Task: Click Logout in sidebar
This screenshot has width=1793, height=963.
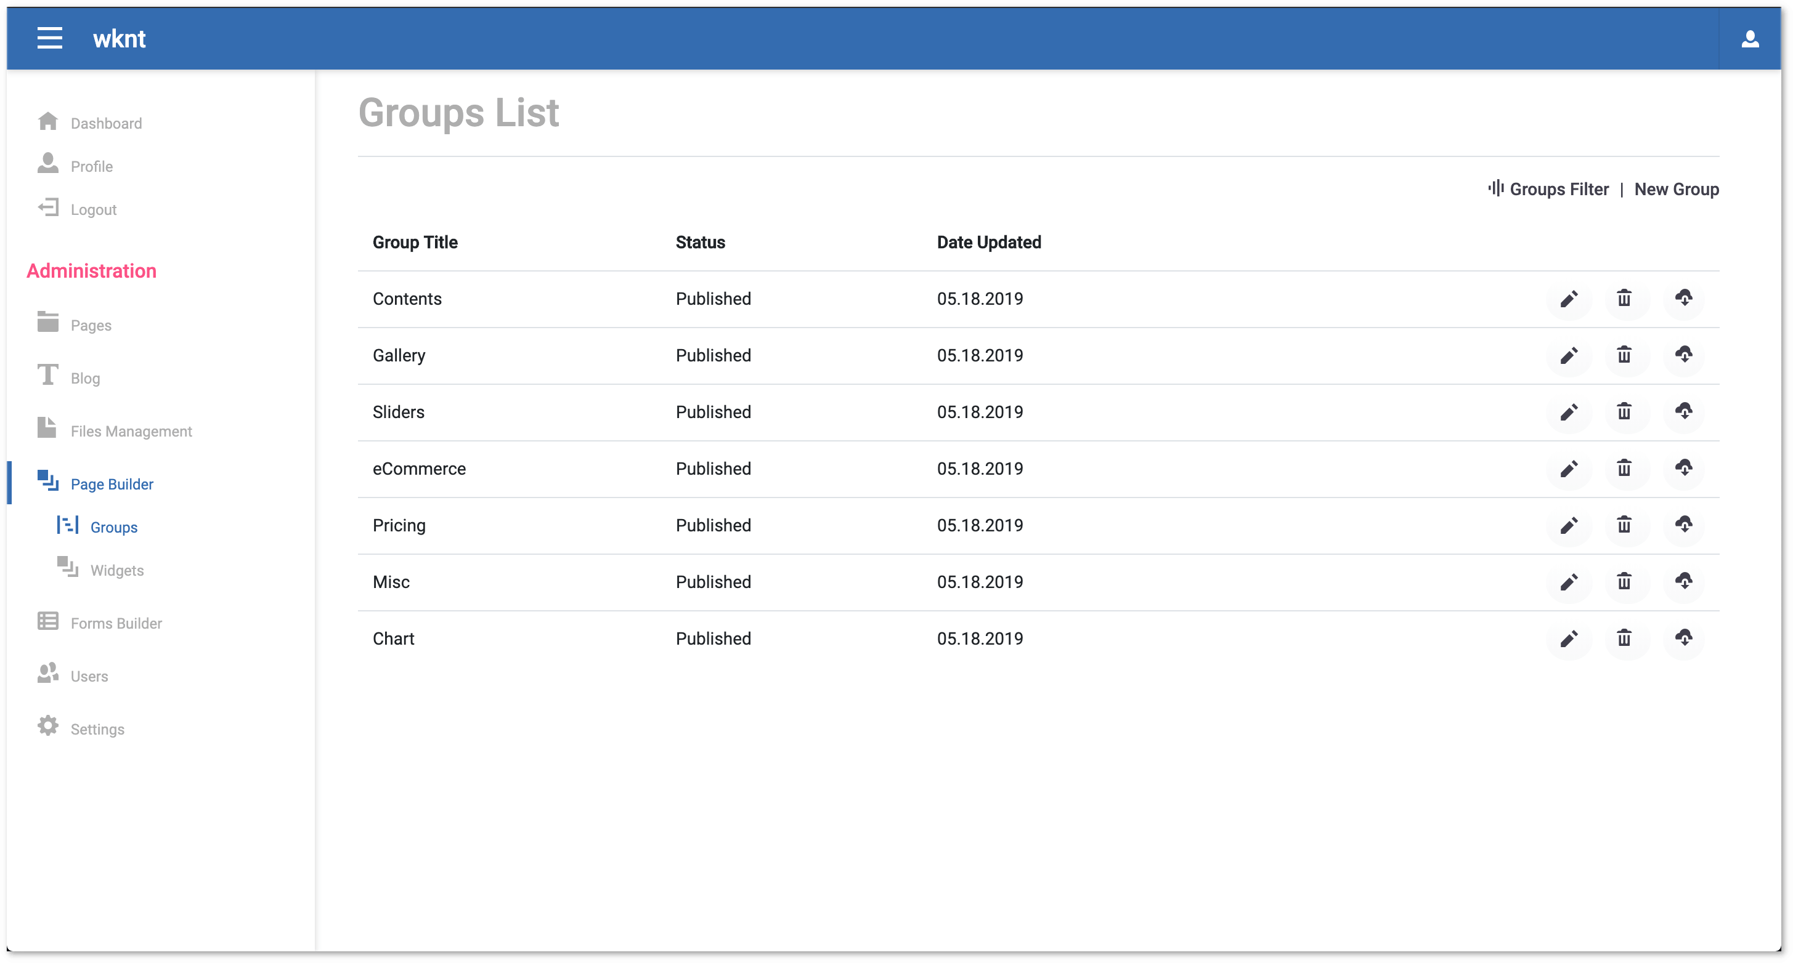Action: point(76,209)
